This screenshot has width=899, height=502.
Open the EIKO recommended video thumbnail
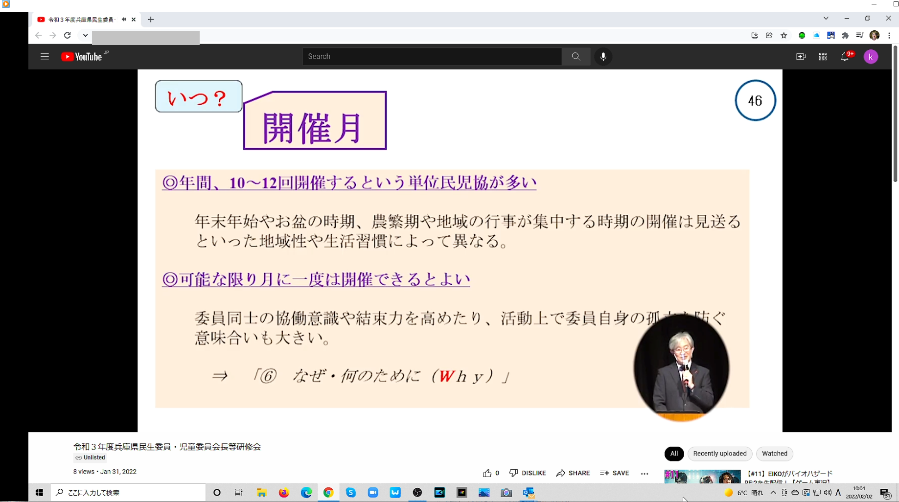702,477
